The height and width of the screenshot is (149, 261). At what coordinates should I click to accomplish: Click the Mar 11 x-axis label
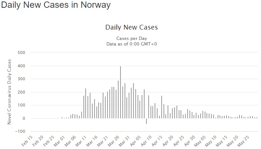81,141
